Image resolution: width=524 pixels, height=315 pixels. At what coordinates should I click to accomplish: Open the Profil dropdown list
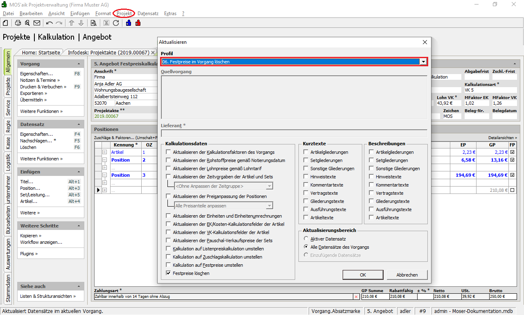point(423,62)
